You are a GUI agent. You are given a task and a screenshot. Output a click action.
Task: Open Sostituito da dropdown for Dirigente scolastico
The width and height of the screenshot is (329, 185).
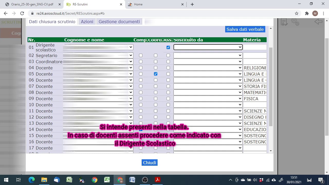click(208, 47)
